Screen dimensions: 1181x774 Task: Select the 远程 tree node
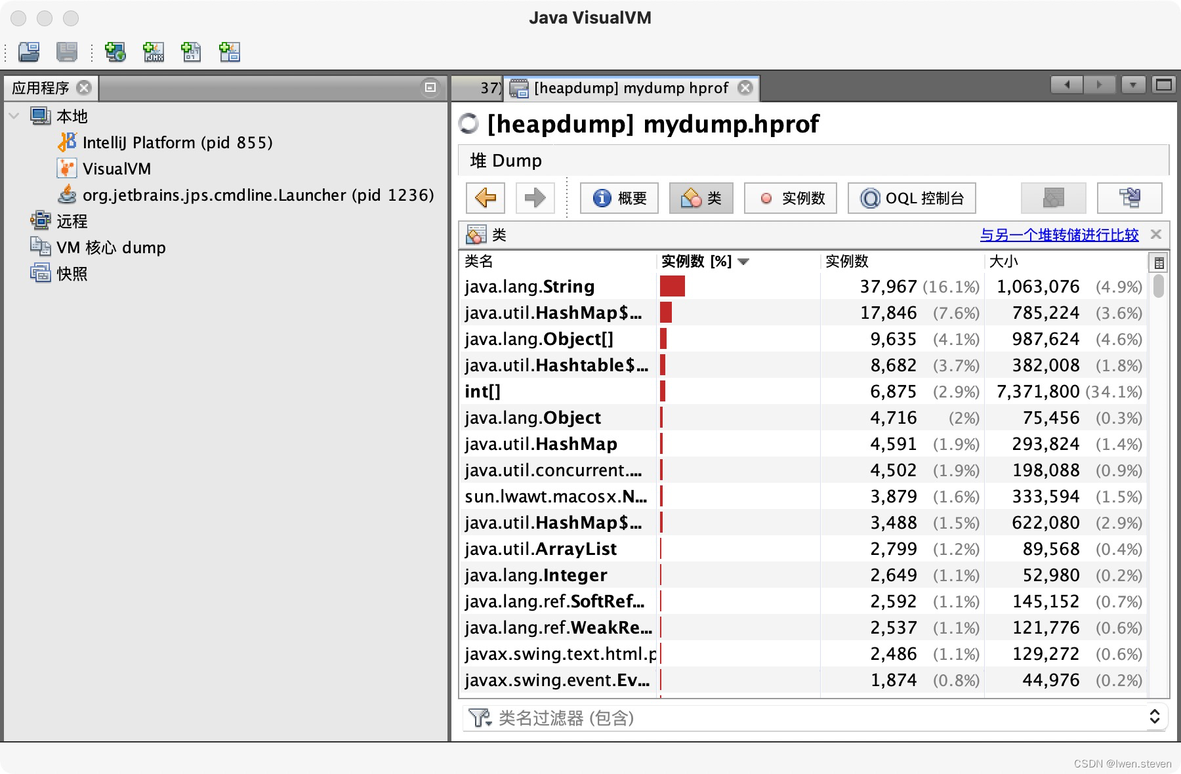tap(72, 221)
